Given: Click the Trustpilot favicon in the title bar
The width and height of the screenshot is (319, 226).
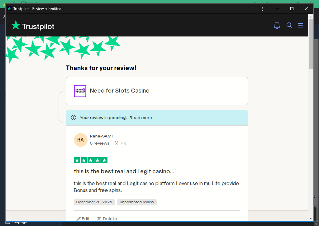Looking at the screenshot, I should pos(9,8).
